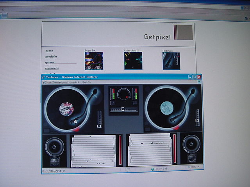Expand the popup address bar dropdown

coord(199,82)
